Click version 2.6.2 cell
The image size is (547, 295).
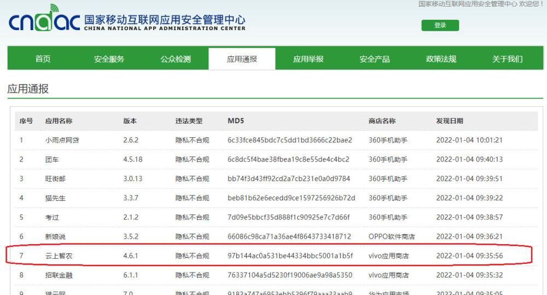tap(131, 140)
